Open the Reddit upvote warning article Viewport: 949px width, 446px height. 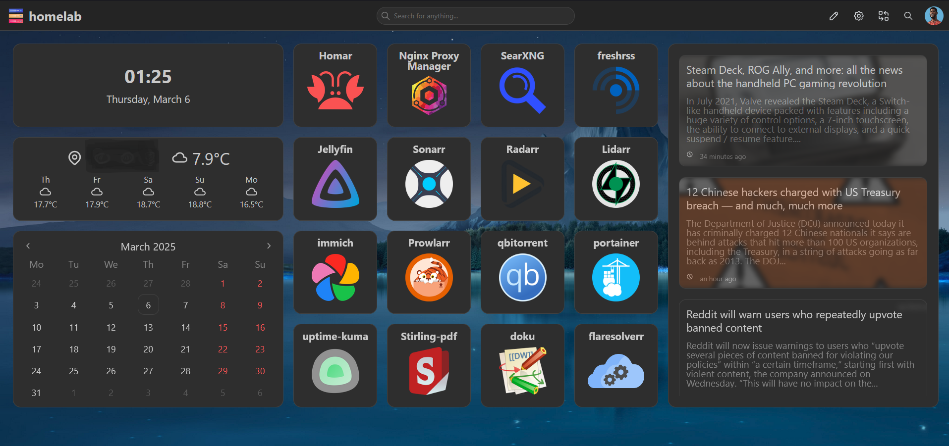pos(802,348)
